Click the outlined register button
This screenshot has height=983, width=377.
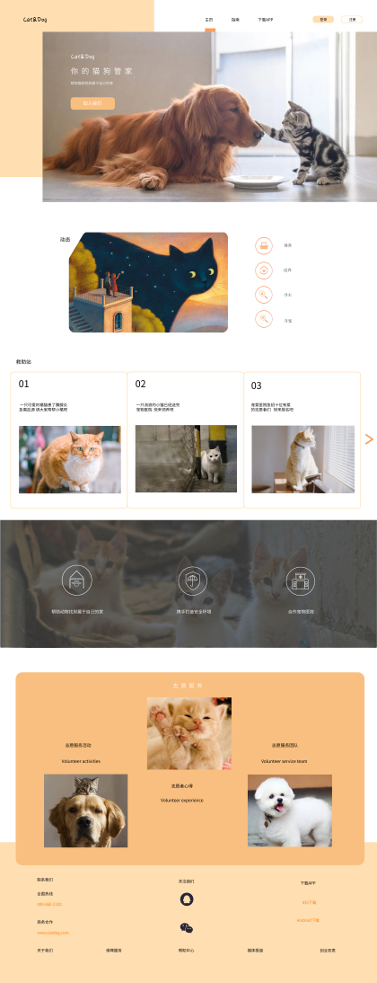pyautogui.click(x=352, y=20)
